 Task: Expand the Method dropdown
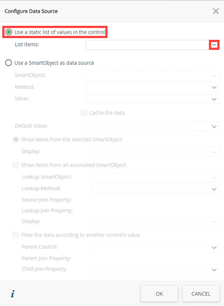[x=153, y=87]
